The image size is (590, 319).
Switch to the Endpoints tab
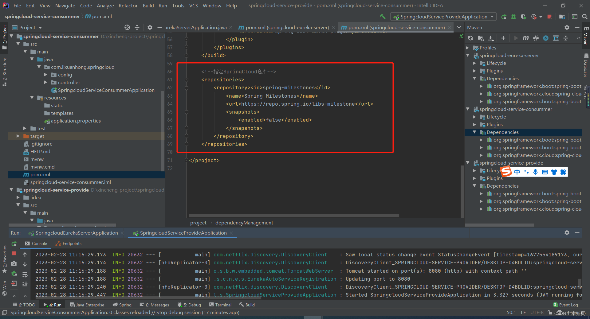pyautogui.click(x=68, y=243)
